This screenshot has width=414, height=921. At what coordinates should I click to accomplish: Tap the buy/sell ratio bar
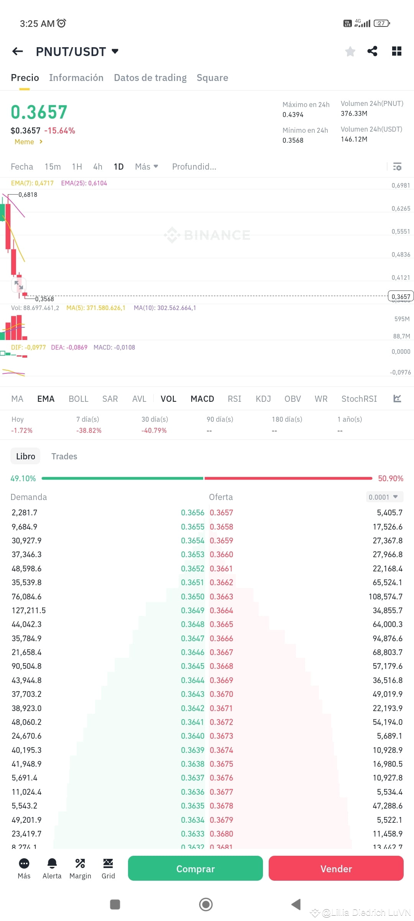[x=207, y=478]
